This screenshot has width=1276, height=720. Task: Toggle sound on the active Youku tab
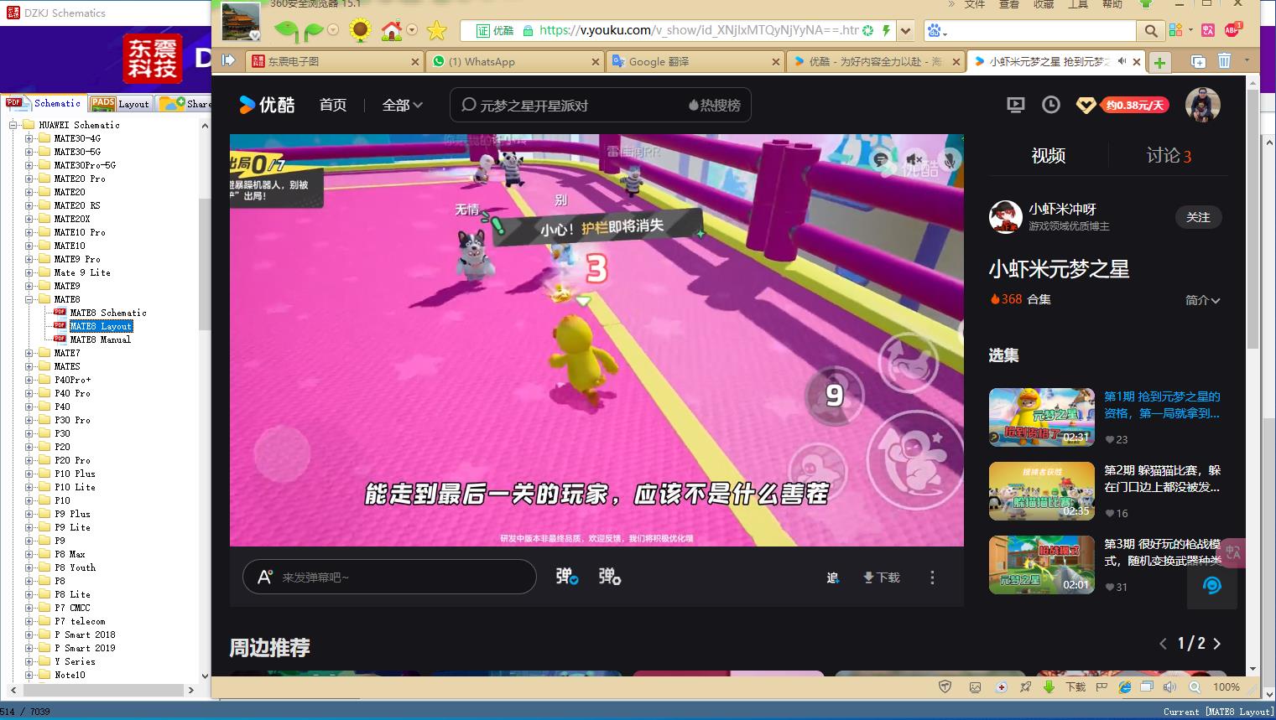[x=1122, y=61]
